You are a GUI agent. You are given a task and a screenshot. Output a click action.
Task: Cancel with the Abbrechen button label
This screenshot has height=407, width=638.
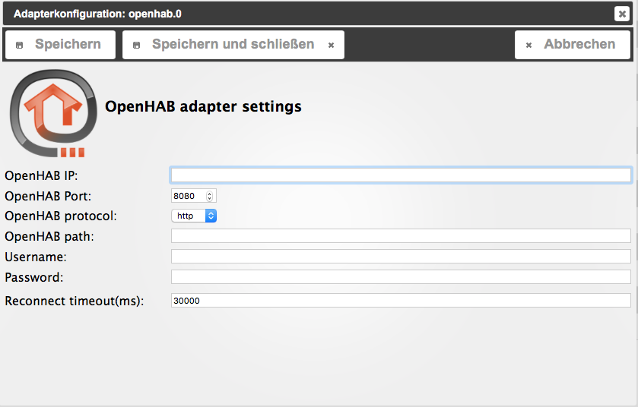(579, 45)
